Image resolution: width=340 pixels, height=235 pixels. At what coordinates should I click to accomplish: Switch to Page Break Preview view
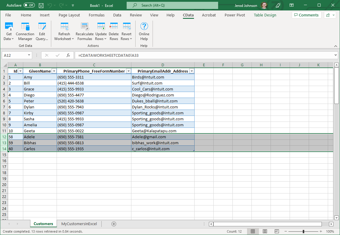277,231
